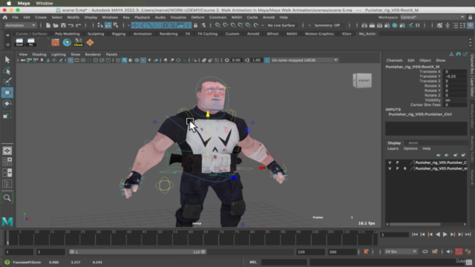The image size is (475, 267).
Task: Click the Translate Y value field
Action: click(455, 76)
